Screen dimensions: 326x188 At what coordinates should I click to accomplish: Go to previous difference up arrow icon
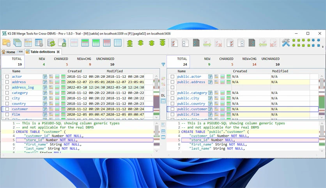152,43
